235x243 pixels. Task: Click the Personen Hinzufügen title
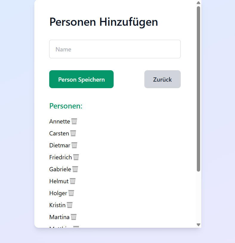point(103,22)
